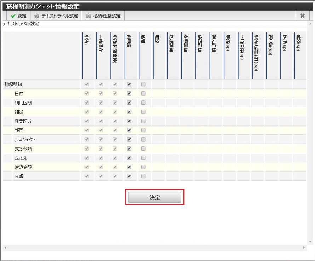Uncheck 再申請 checkbox in the 補足 row
This screenshot has height=261, width=315.
pos(129,112)
